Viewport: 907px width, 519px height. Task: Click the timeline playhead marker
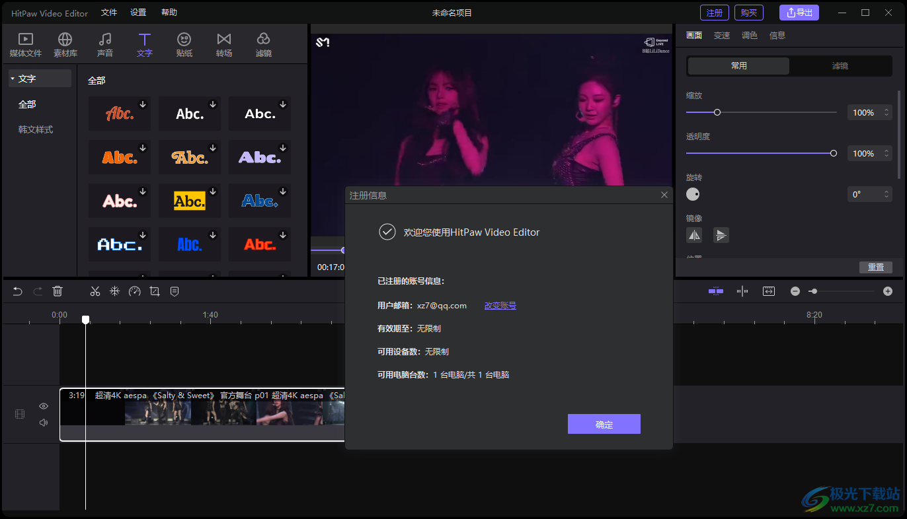[85, 320]
